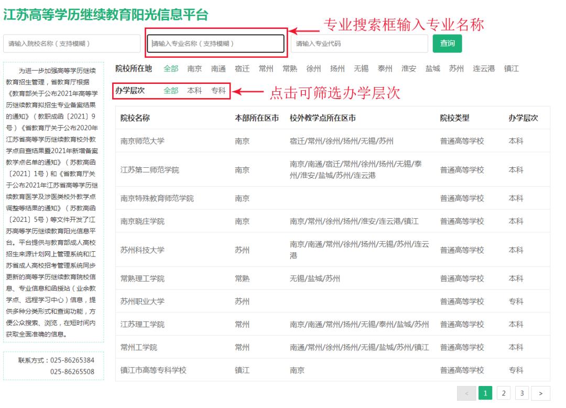
Task: Click 普通高等学校 in 南京师范大学 row
Action: tap(462, 141)
